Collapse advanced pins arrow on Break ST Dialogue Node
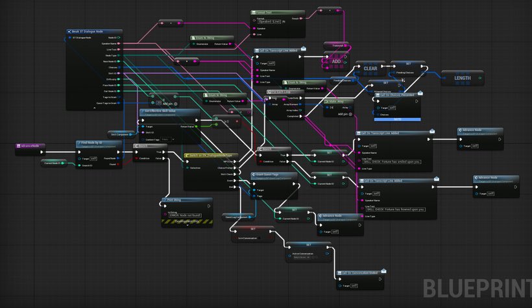This screenshot has width=532, height=308. click(x=94, y=108)
